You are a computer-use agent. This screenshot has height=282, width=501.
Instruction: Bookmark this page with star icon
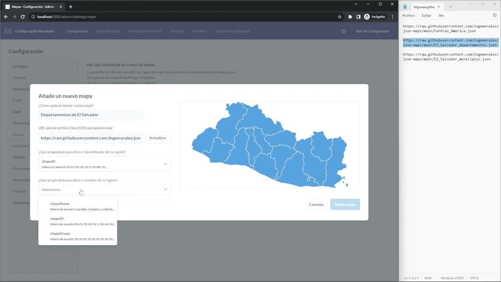340,17
